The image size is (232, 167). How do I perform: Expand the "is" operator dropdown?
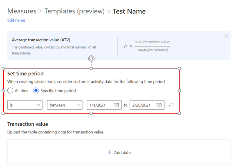[x=25, y=105]
